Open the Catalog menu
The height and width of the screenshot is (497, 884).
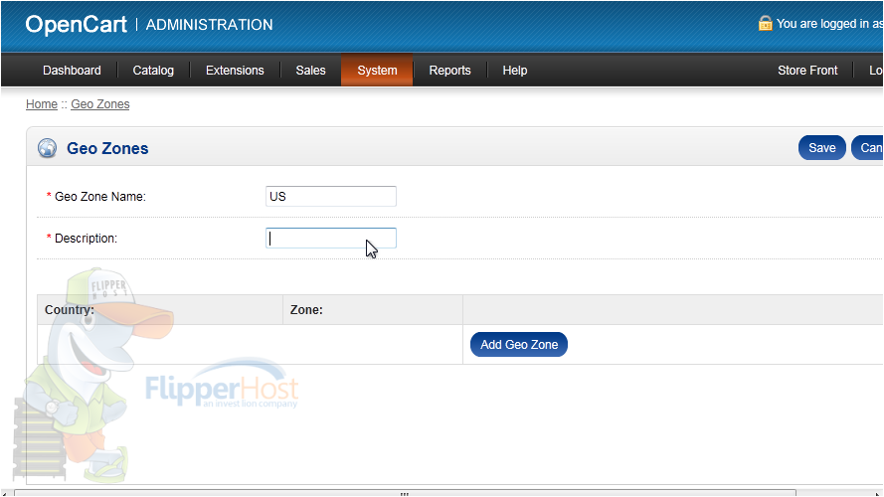coord(153,71)
